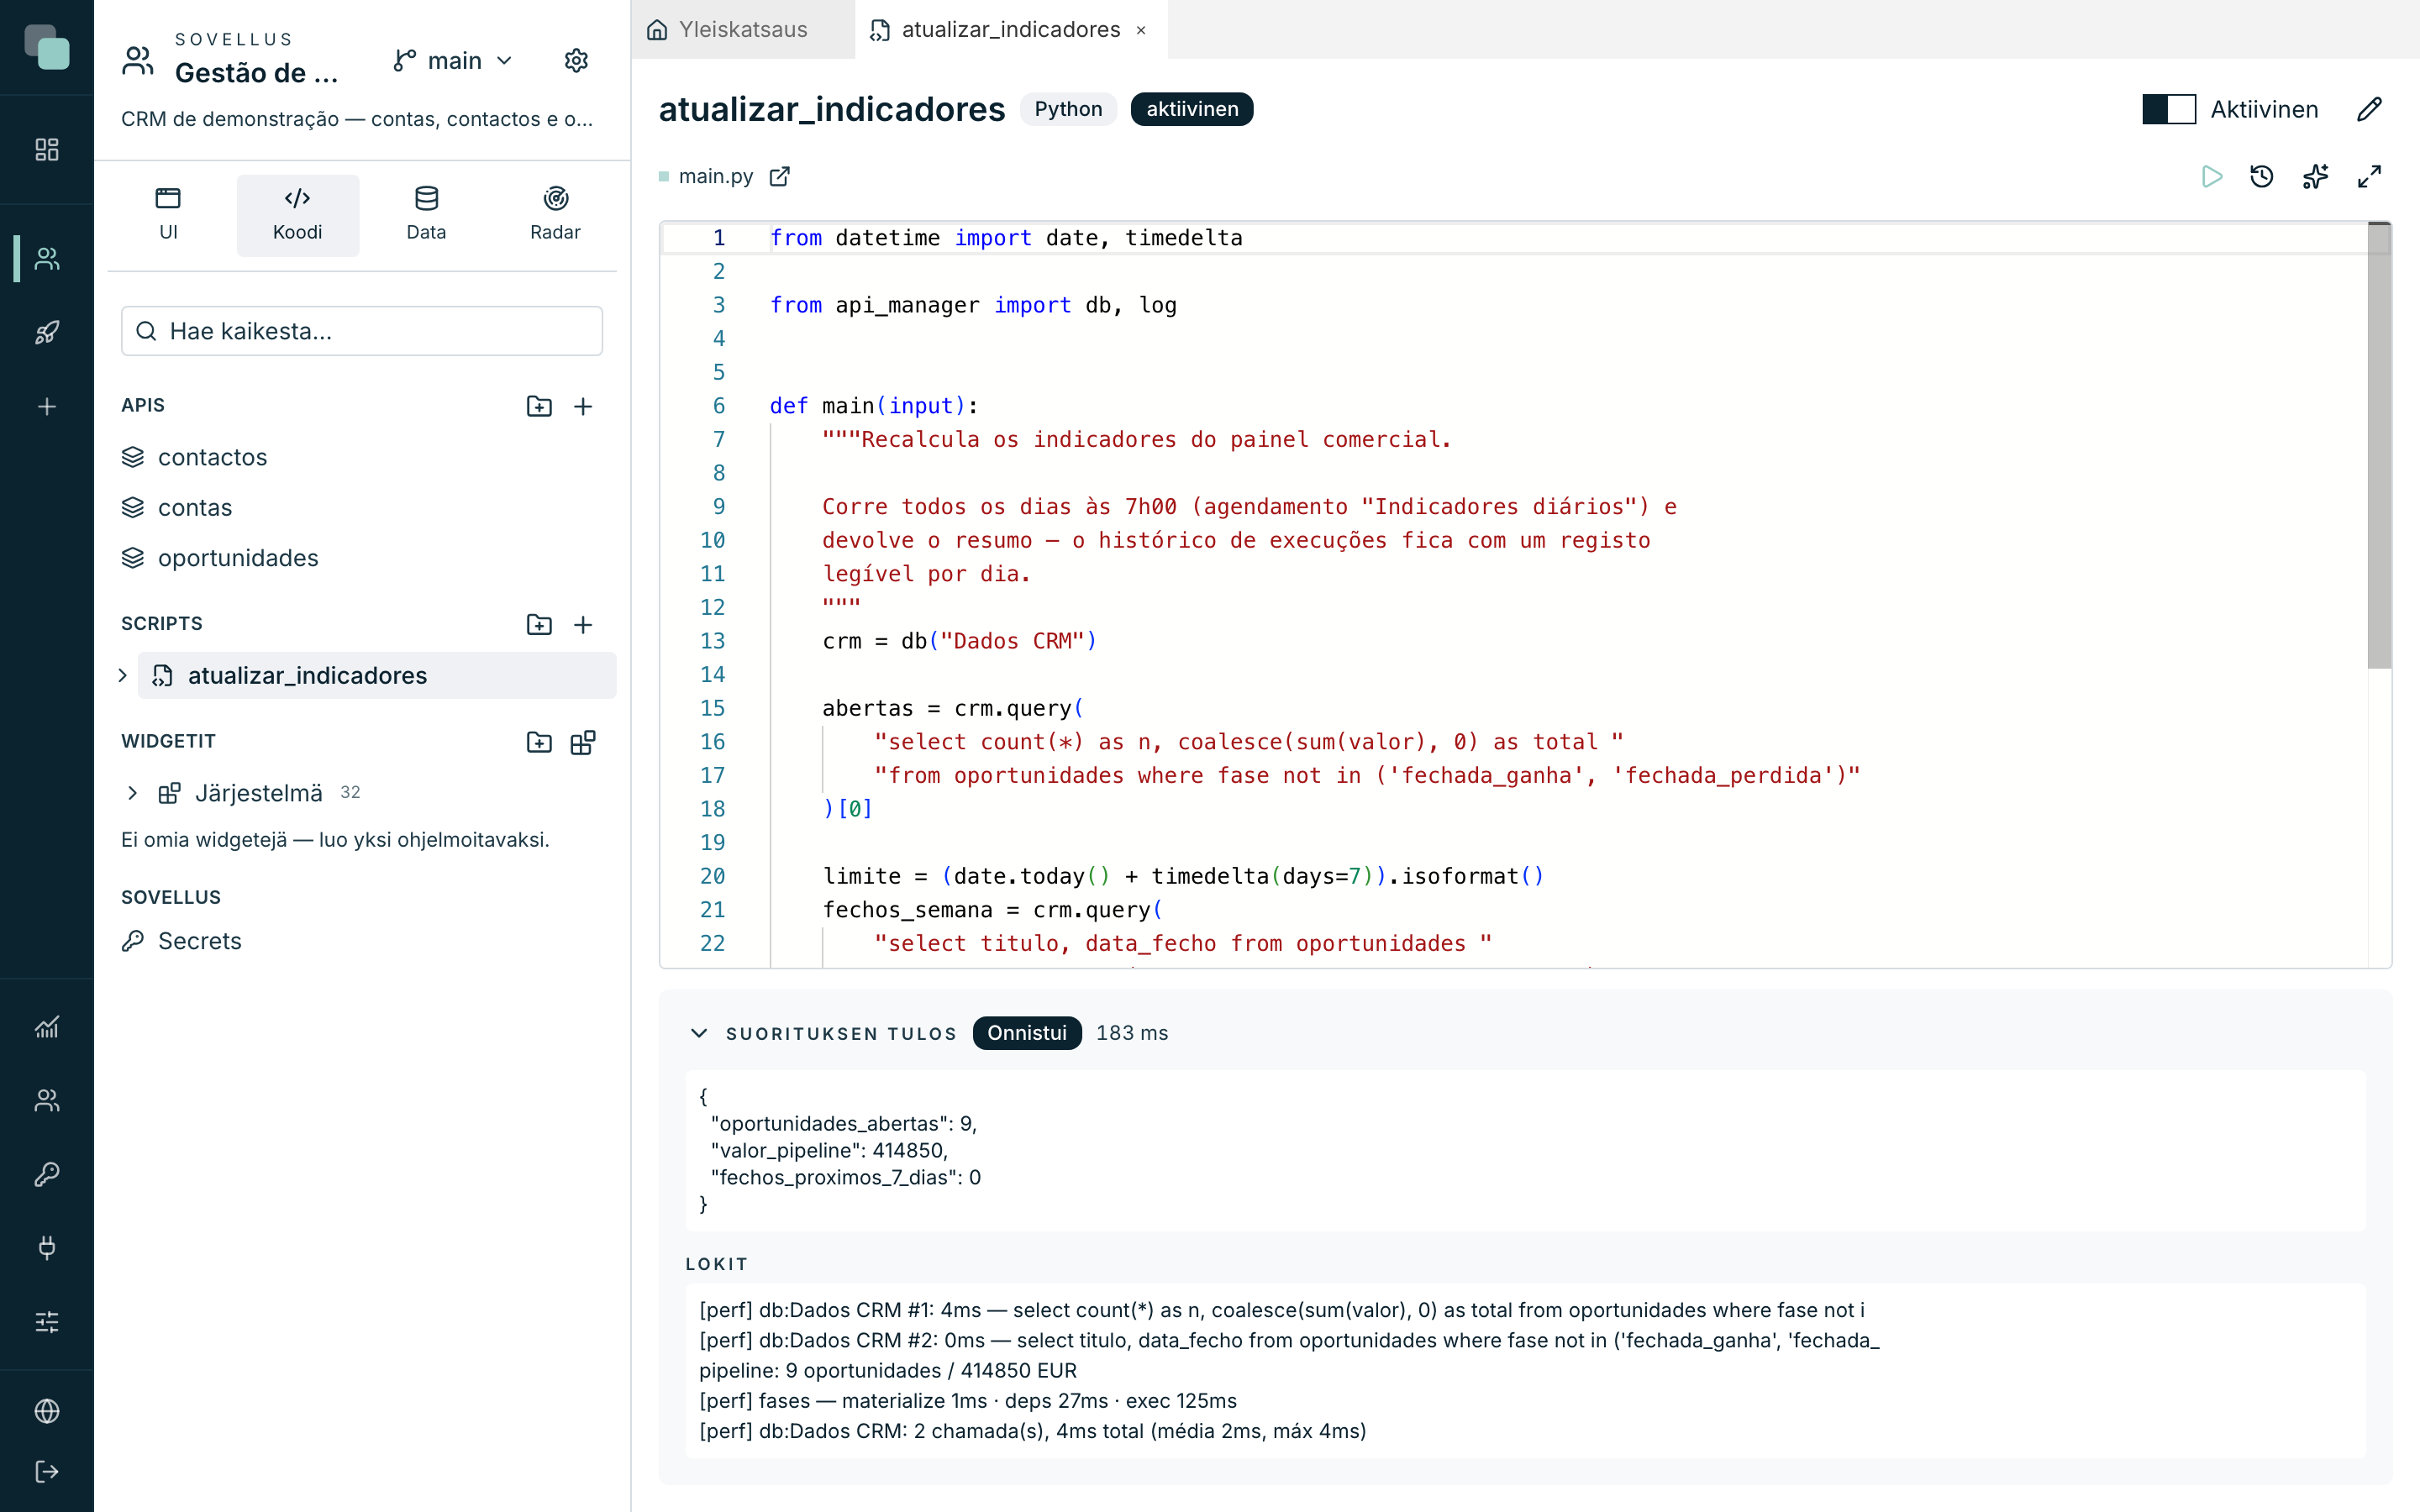Create new script with plus icon
2420x1512 pixels.
click(x=583, y=624)
